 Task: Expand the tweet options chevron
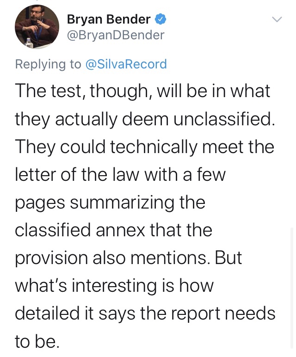(x=277, y=19)
